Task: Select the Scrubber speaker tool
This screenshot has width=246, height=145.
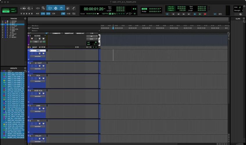Action: tap(68, 8)
